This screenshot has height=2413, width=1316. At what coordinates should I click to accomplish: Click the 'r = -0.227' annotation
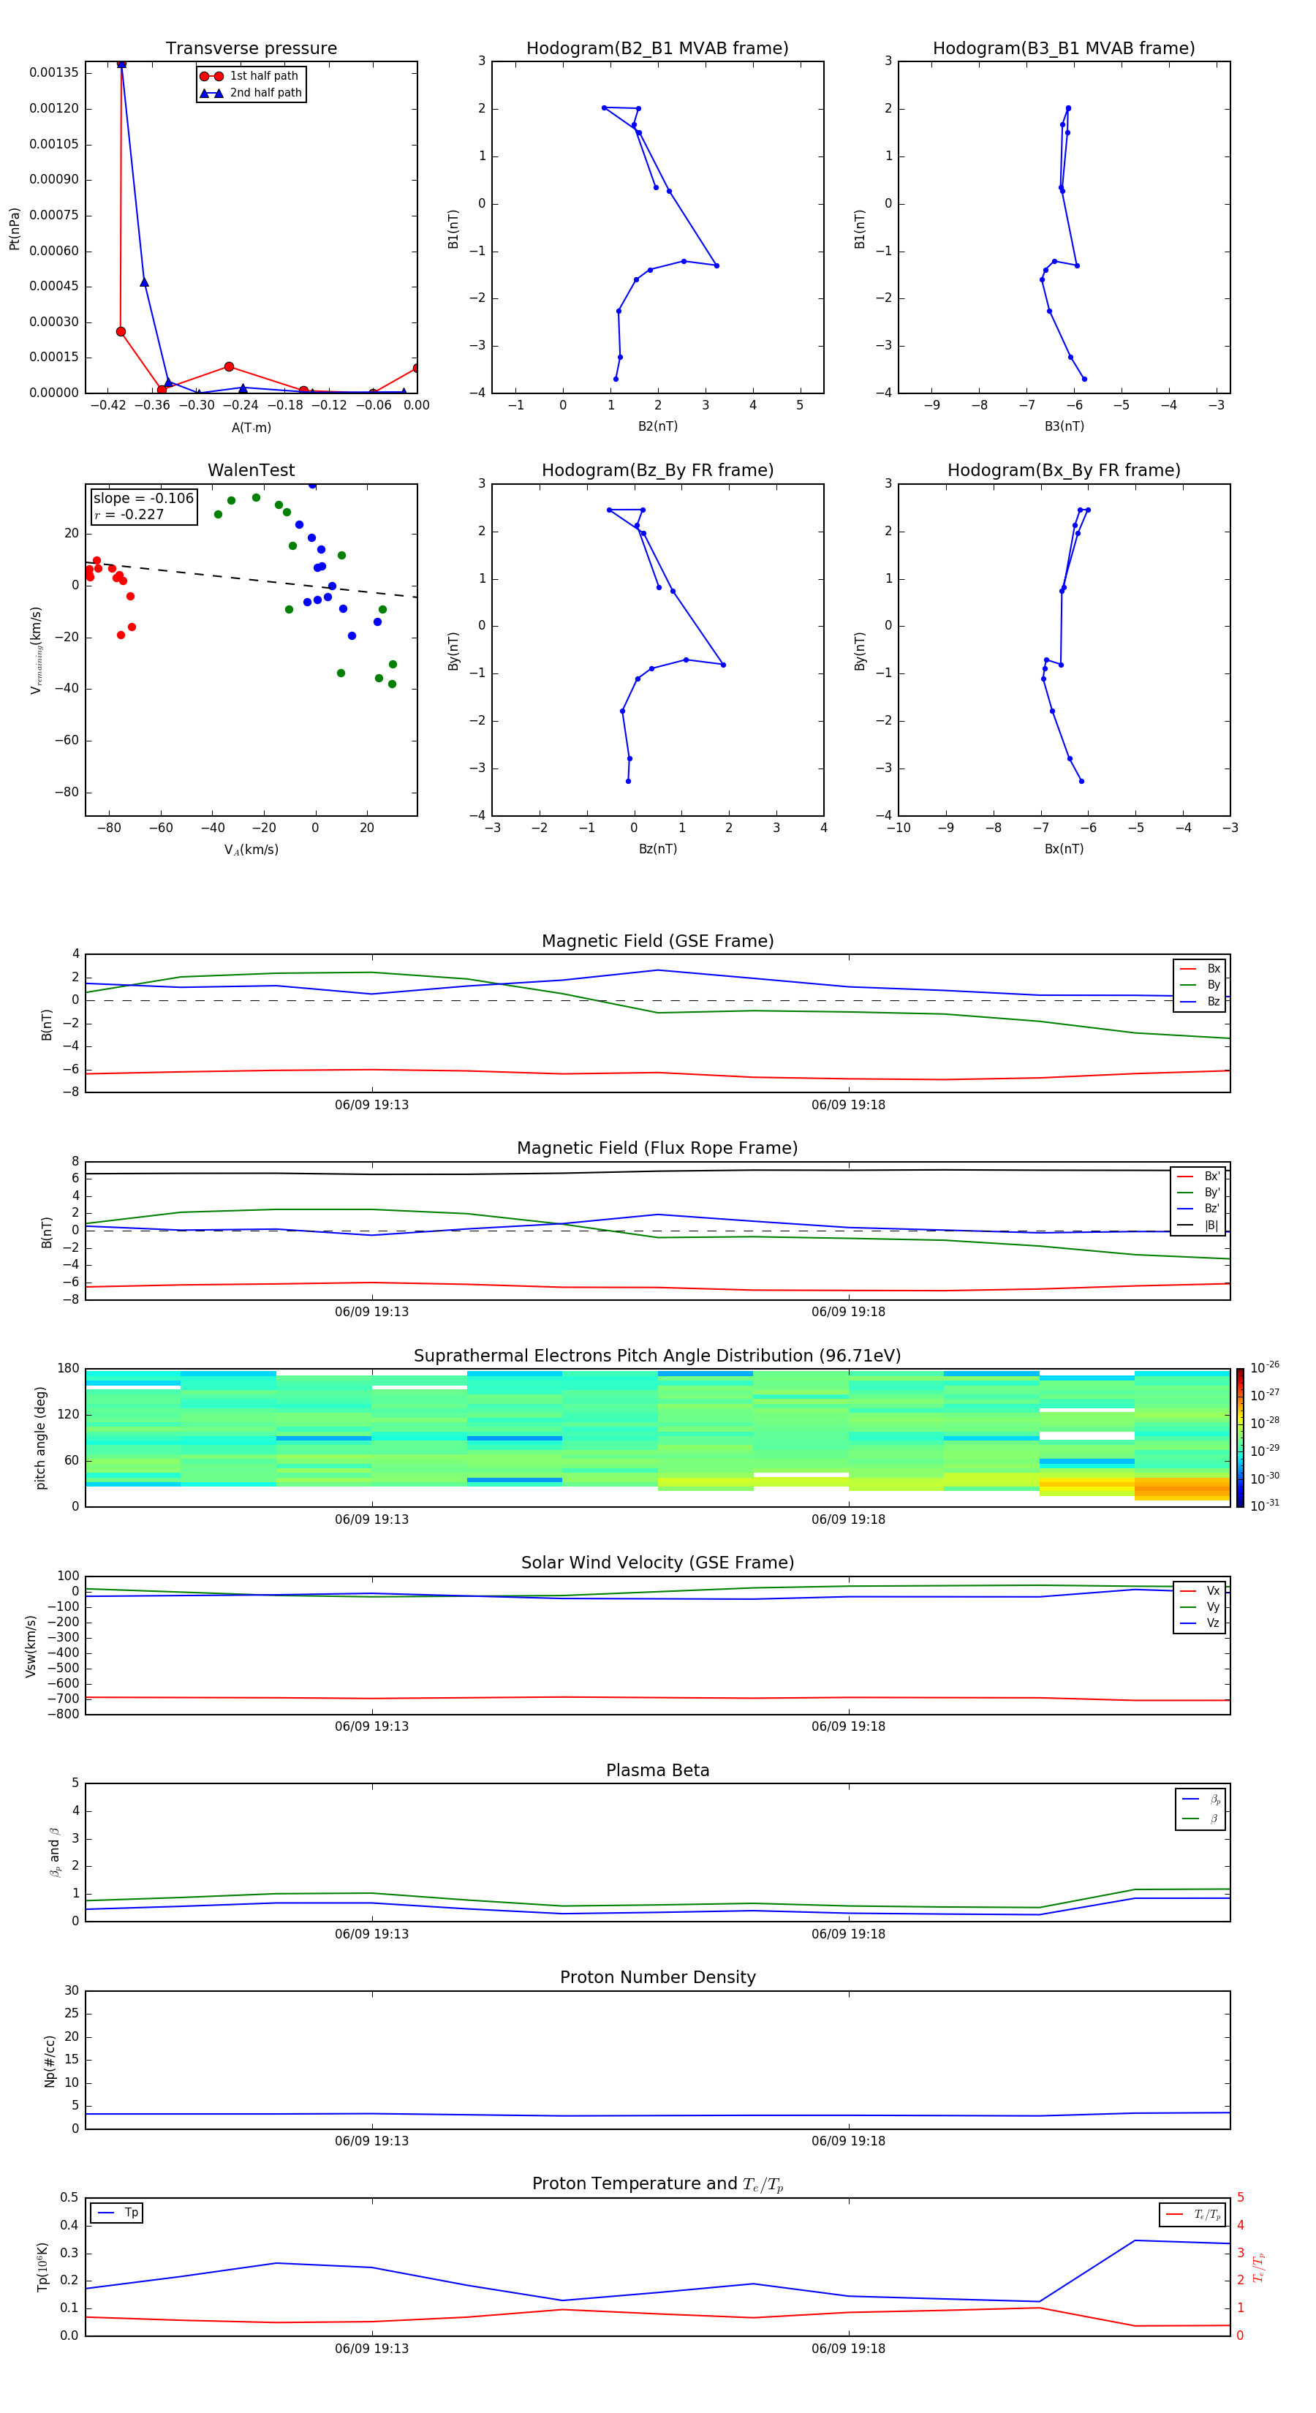tap(129, 514)
